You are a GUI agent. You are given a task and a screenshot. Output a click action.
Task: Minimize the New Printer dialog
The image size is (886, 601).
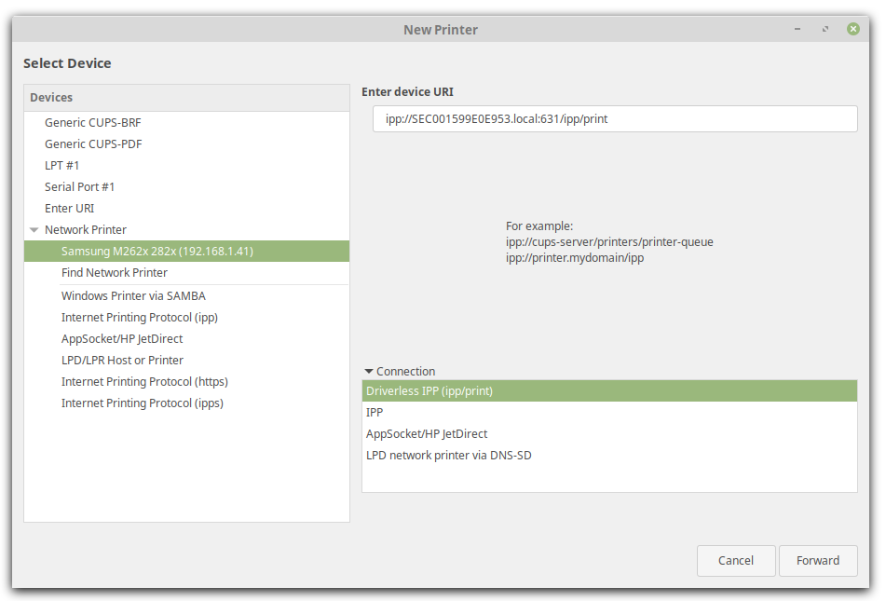pos(798,30)
